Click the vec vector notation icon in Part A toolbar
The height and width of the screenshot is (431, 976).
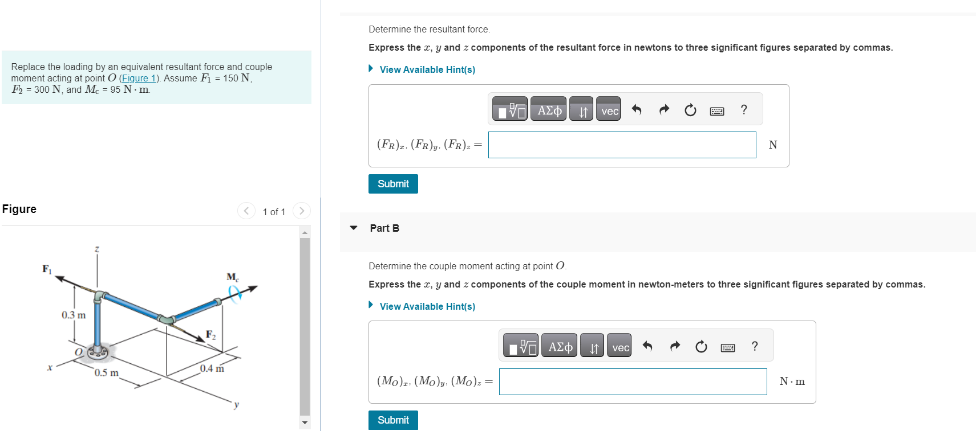click(608, 110)
